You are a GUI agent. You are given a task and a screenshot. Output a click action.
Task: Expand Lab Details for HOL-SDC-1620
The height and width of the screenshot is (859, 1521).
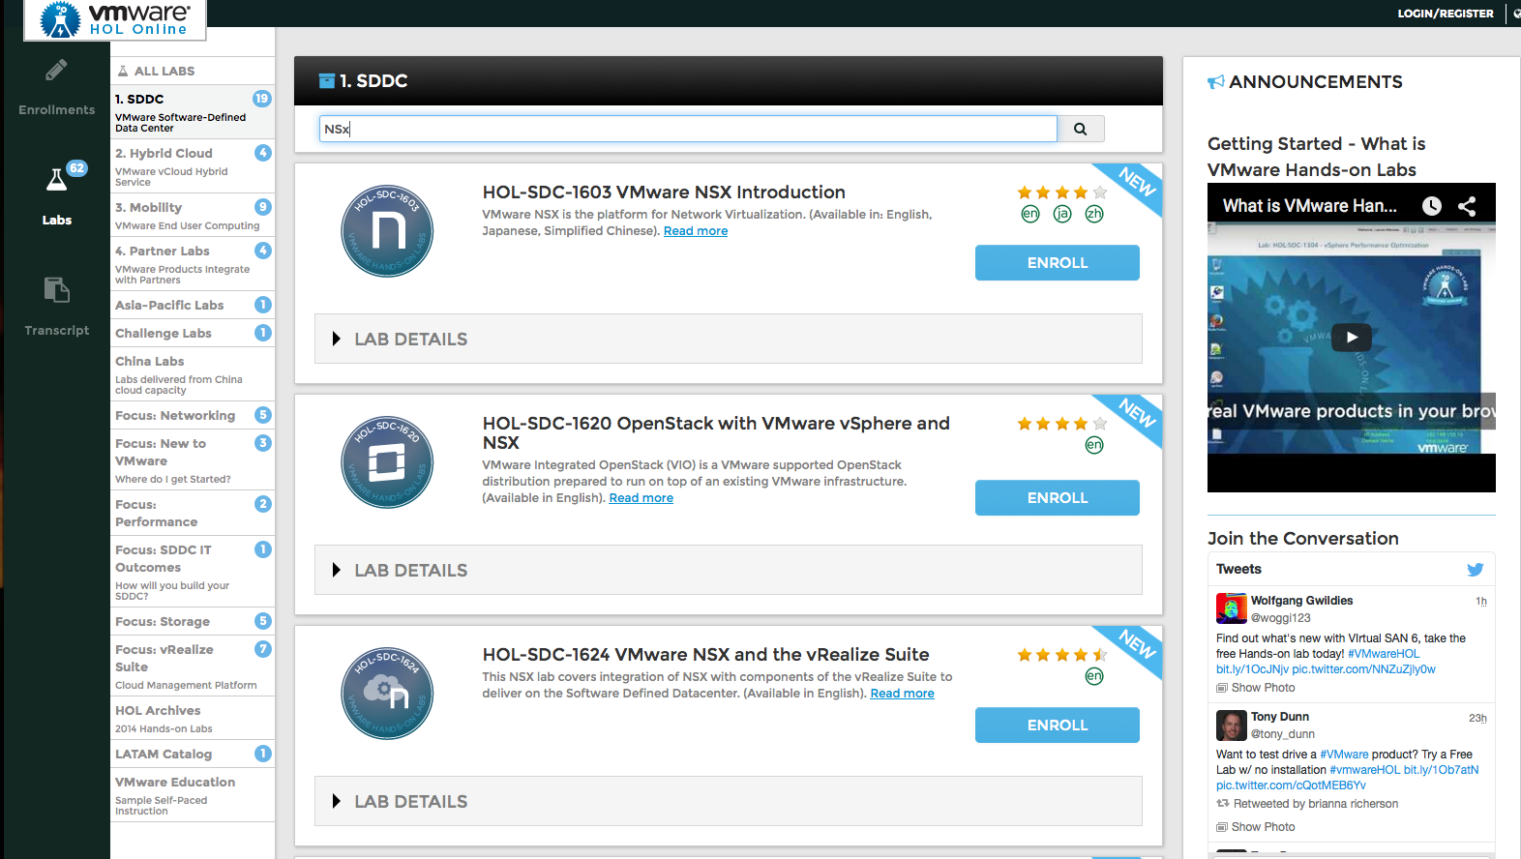[729, 570]
